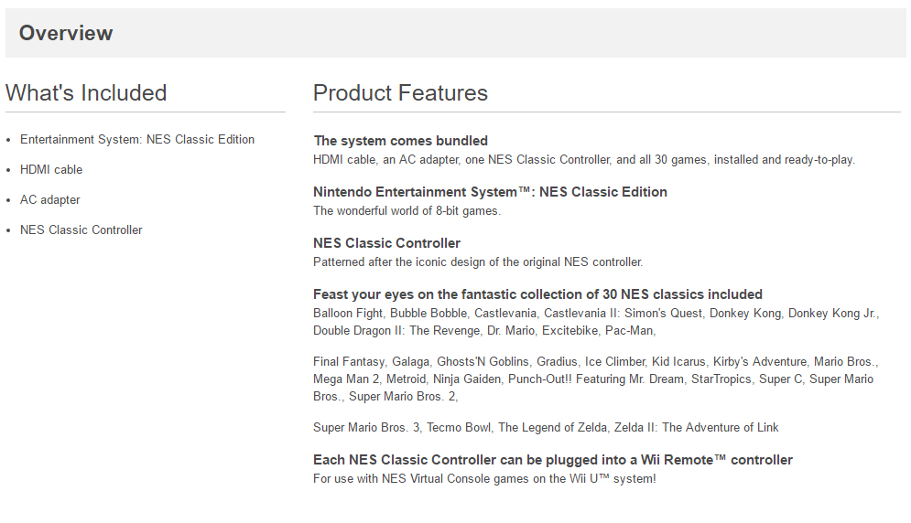Image resolution: width=911 pixels, height=523 pixels.
Task: Click the "Patterned after the iconic design" description
Action: [x=478, y=261]
